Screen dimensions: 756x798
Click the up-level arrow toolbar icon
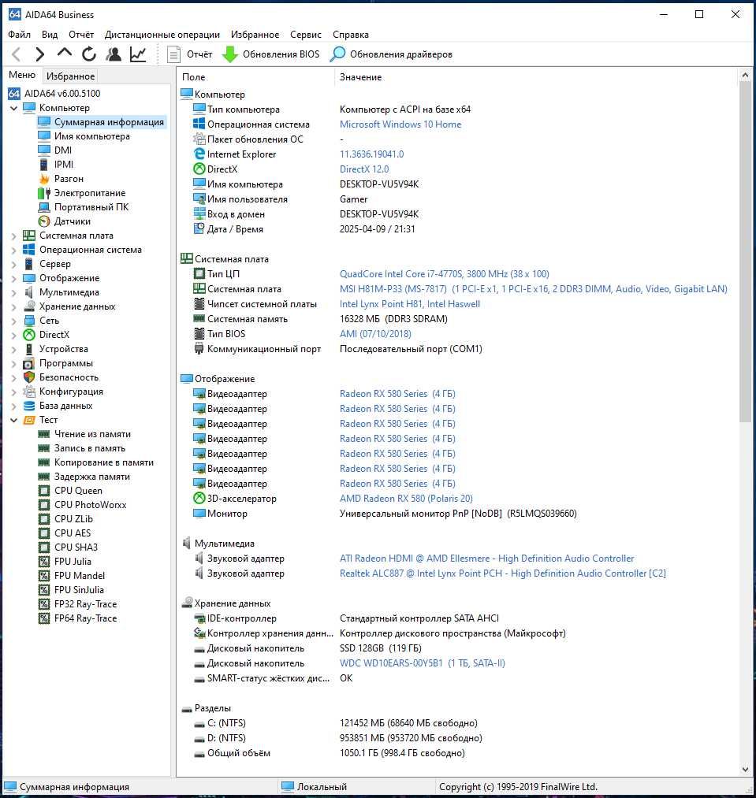click(x=64, y=53)
